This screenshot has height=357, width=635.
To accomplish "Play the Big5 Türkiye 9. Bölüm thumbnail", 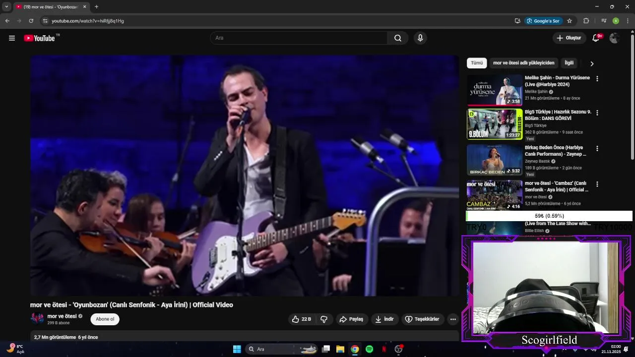I will coord(495,124).
